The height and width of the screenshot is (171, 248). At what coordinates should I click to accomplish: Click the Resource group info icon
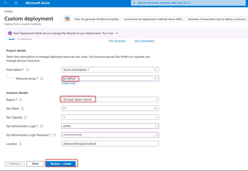42,79
